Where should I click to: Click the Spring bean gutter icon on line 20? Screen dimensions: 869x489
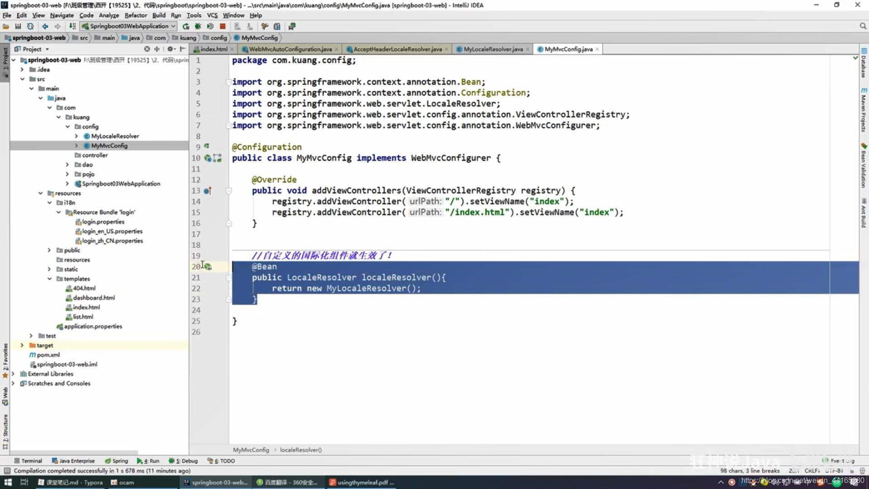pyautogui.click(x=208, y=267)
